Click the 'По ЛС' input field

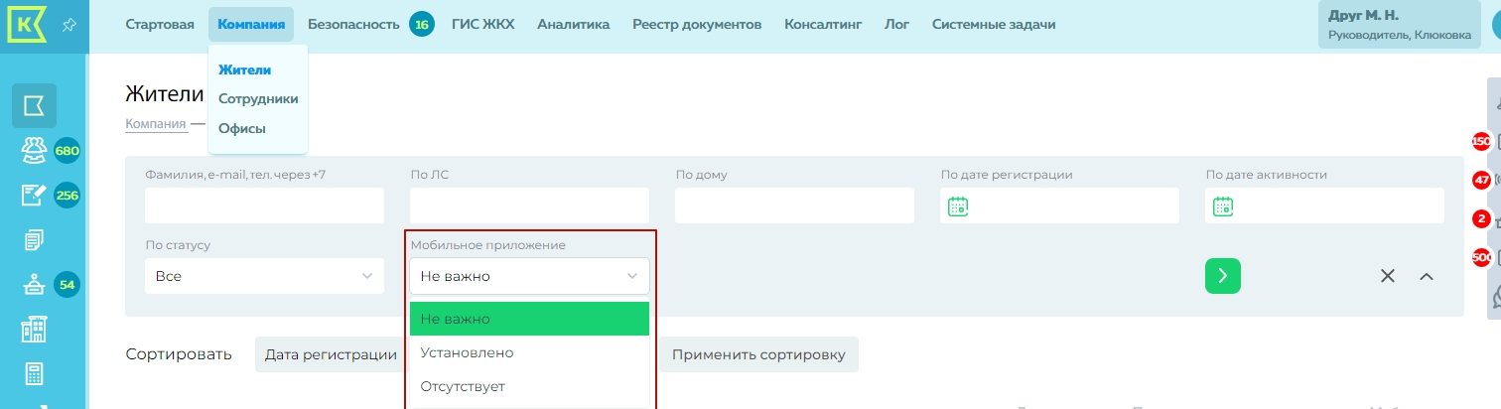pyautogui.click(x=529, y=205)
